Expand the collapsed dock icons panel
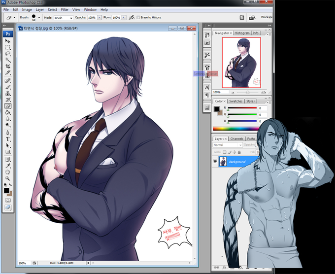335x274 pixels. pyautogui.click(x=209, y=26)
